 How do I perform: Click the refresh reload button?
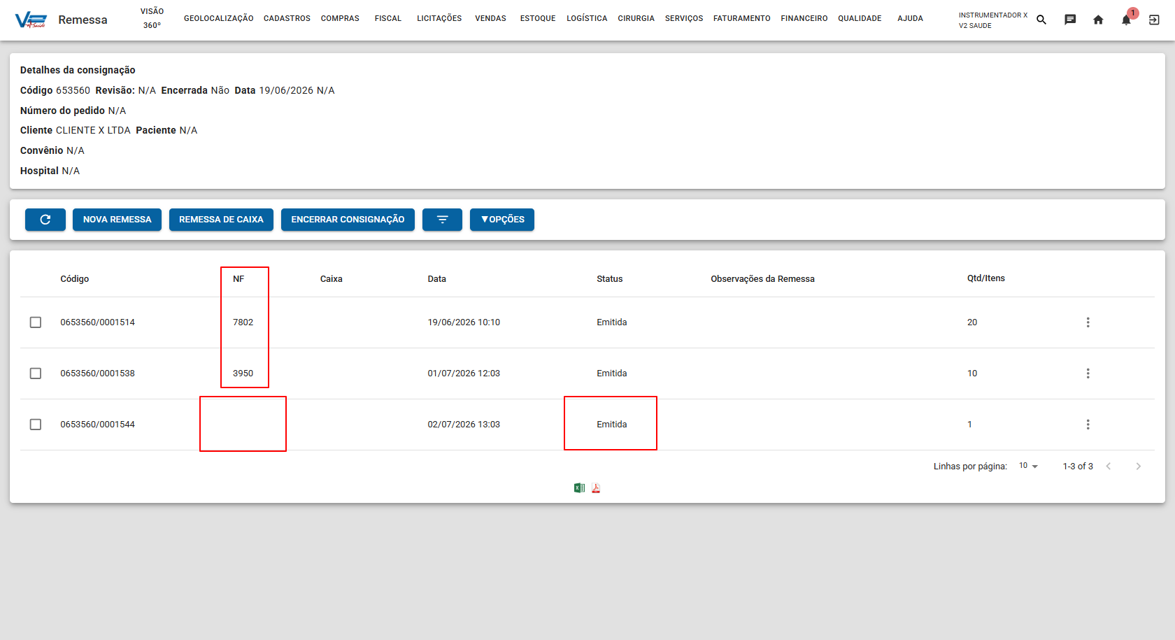point(45,220)
